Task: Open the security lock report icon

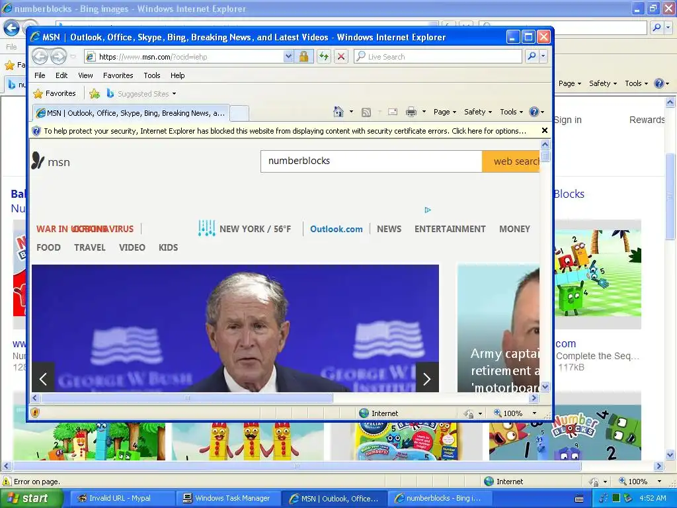Action: pyautogui.click(x=303, y=57)
